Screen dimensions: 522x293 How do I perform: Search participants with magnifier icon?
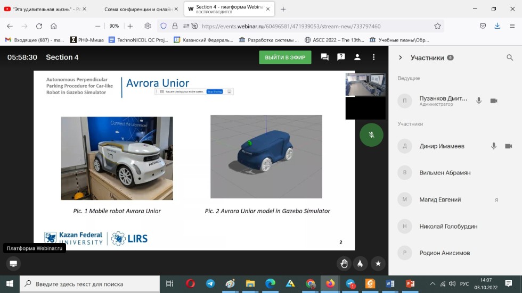510,58
